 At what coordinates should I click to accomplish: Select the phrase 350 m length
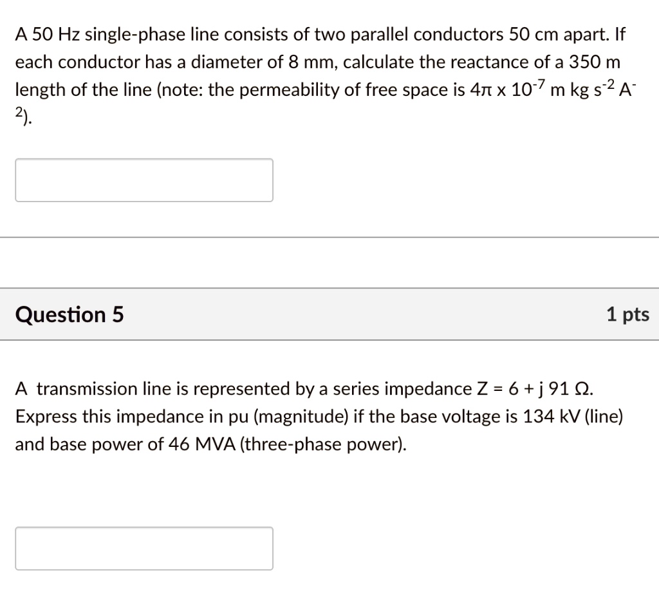pos(599,62)
